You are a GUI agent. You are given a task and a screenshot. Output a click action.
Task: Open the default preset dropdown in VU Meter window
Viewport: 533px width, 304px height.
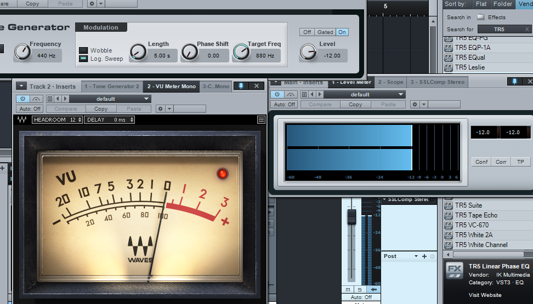(x=110, y=99)
